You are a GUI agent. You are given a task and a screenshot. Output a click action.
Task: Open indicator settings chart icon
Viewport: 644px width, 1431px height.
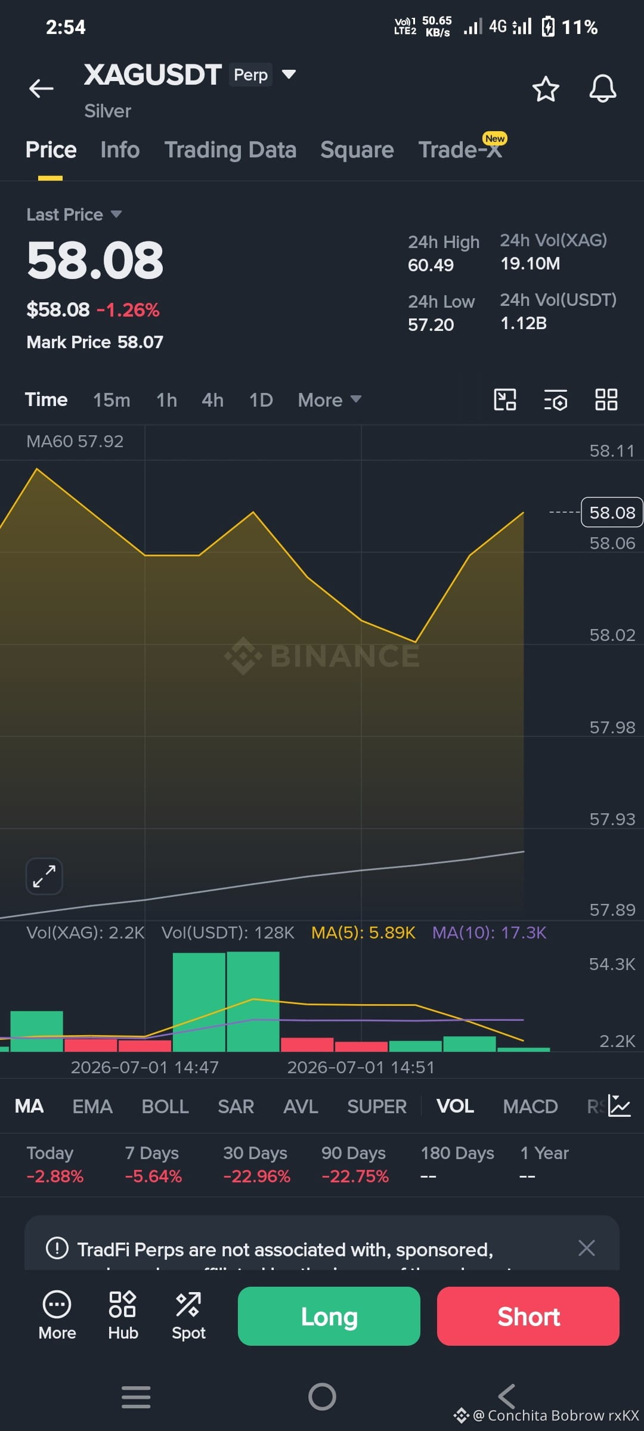click(x=620, y=1106)
